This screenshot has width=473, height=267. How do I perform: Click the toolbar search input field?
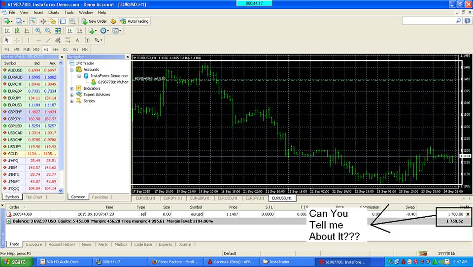[x=428, y=21]
